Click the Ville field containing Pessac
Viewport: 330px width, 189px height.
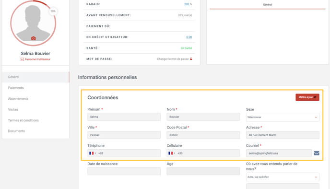coord(124,135)
